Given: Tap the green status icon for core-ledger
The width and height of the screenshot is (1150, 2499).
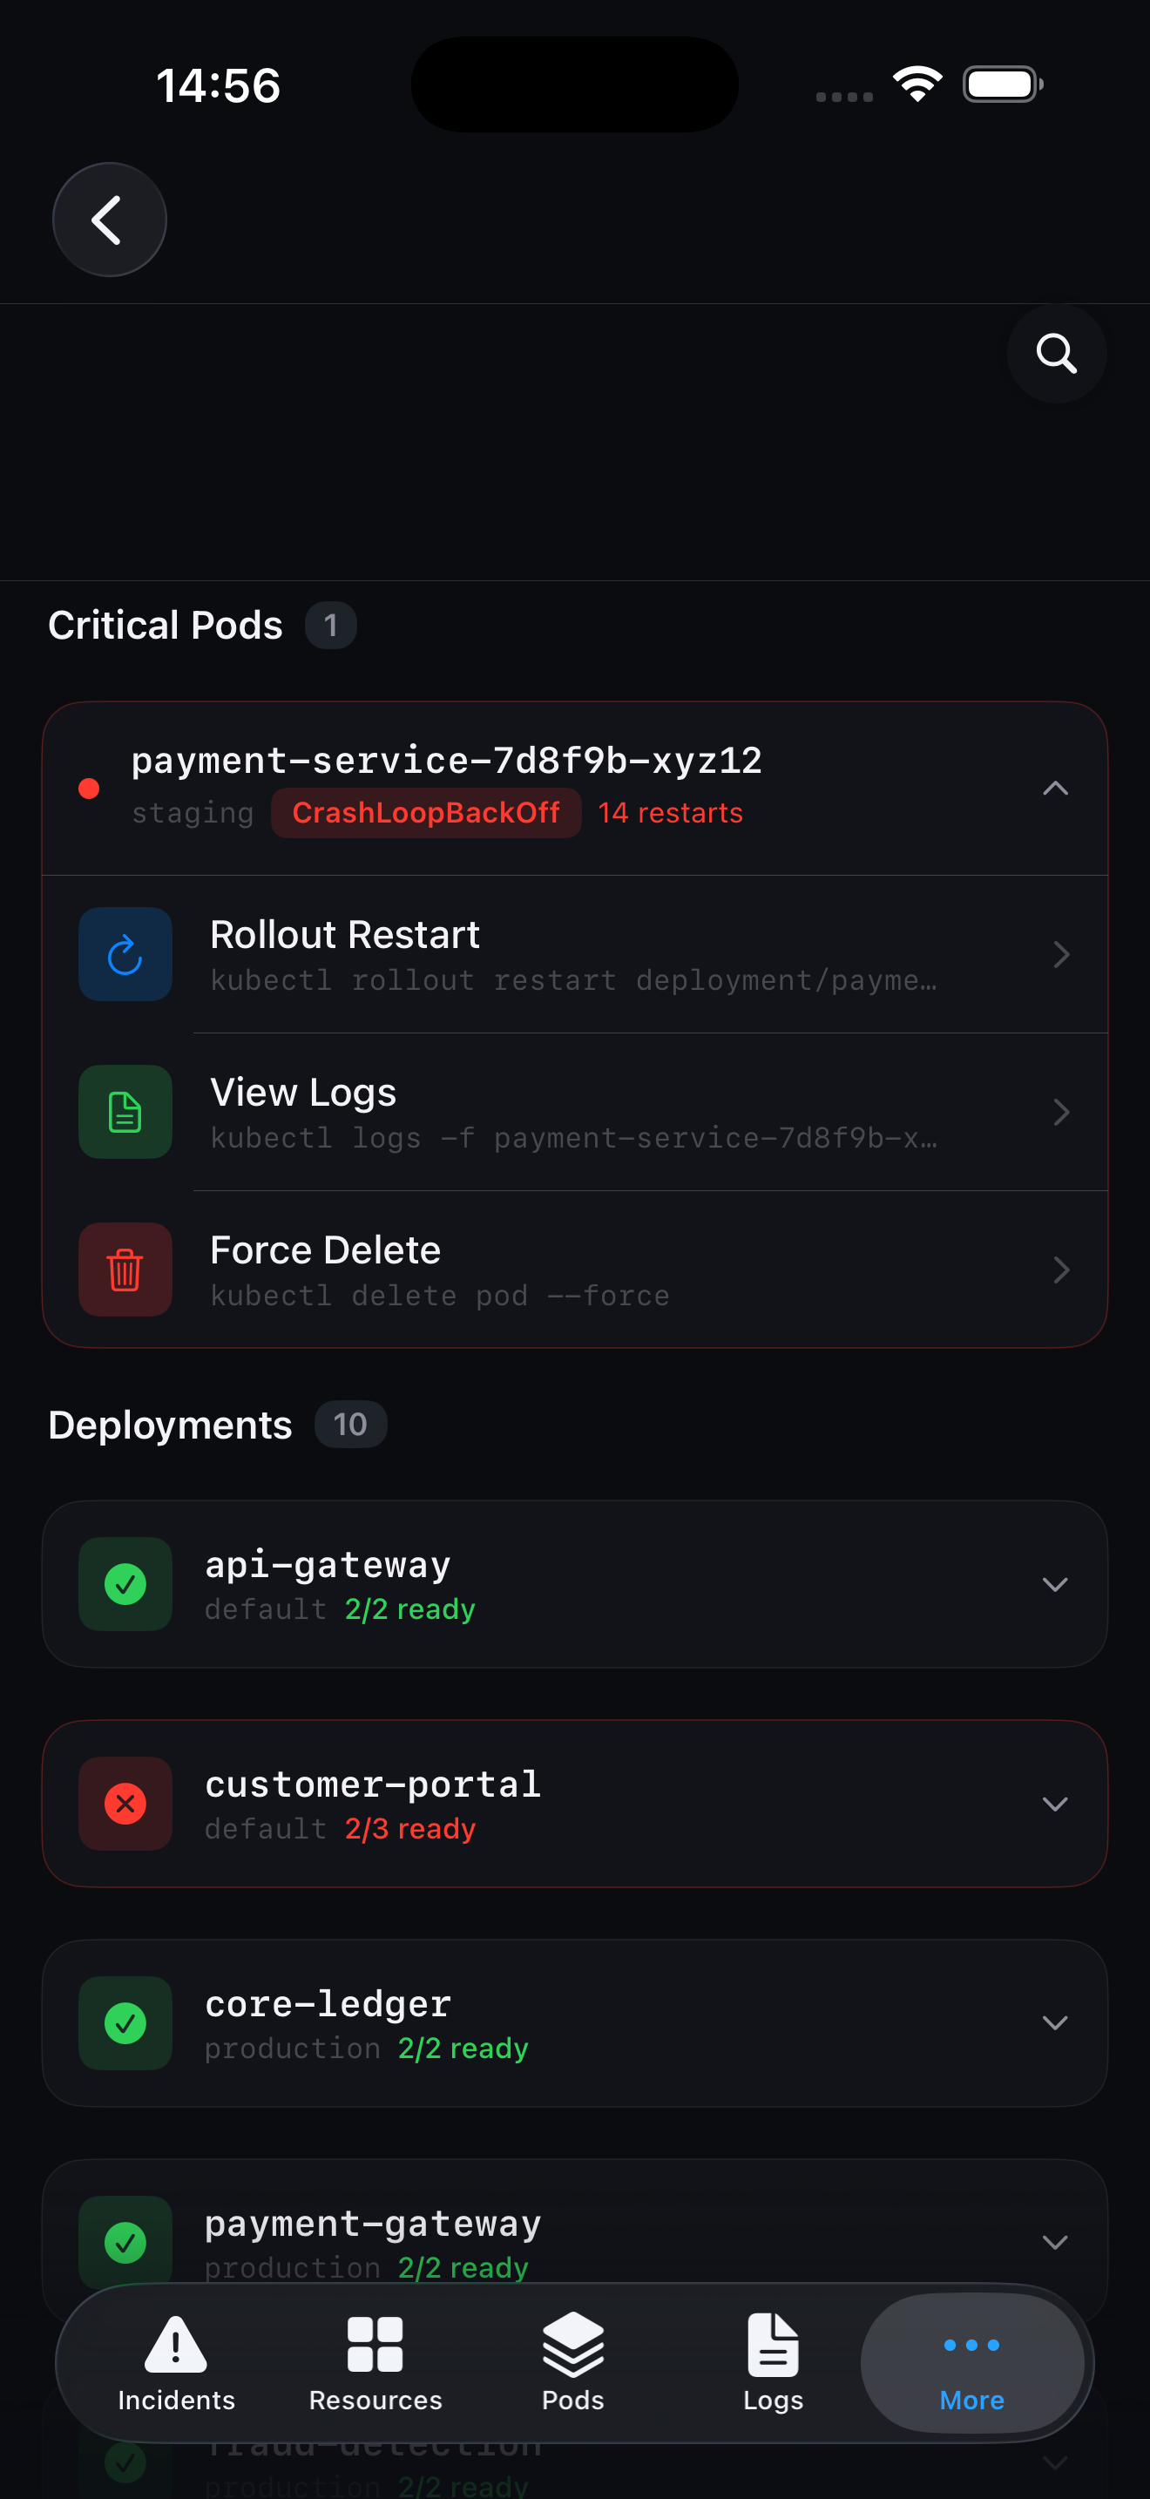Looking at the screenshot, I should coord(125,2022).
